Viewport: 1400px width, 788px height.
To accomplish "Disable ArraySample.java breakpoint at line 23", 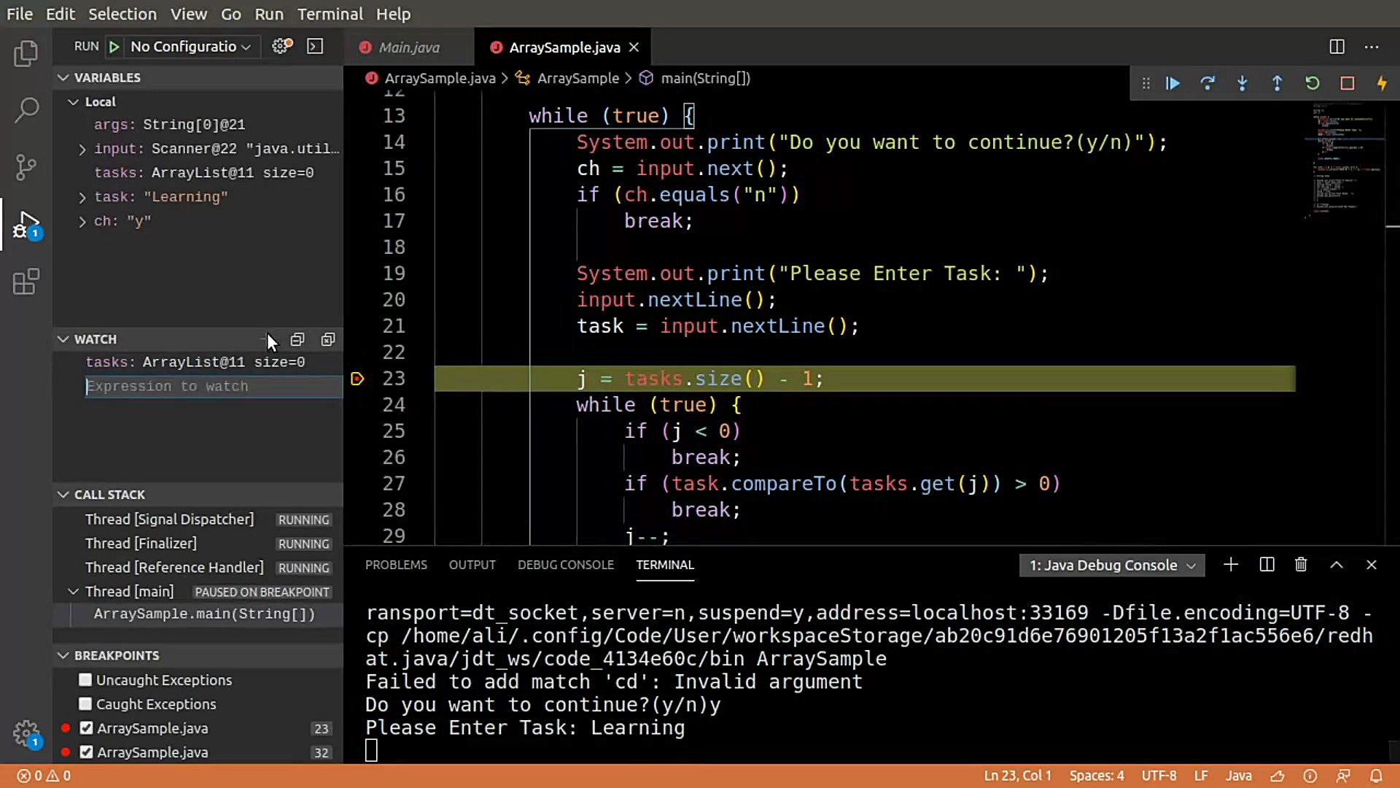I will click(x=87, y=728).
